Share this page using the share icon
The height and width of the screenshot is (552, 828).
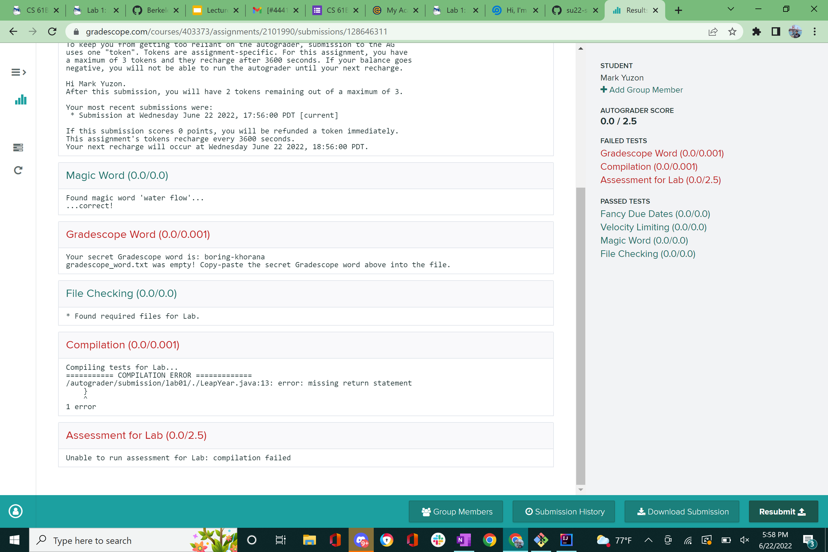pos(713,32)
